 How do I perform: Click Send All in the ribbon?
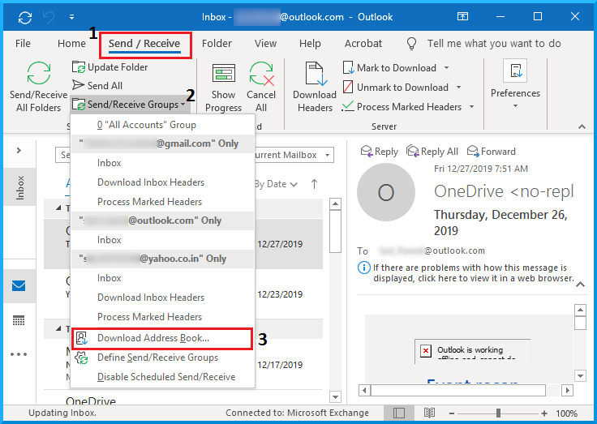97,86
